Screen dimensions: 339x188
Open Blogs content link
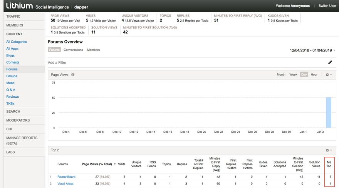(x=10, y=55)
